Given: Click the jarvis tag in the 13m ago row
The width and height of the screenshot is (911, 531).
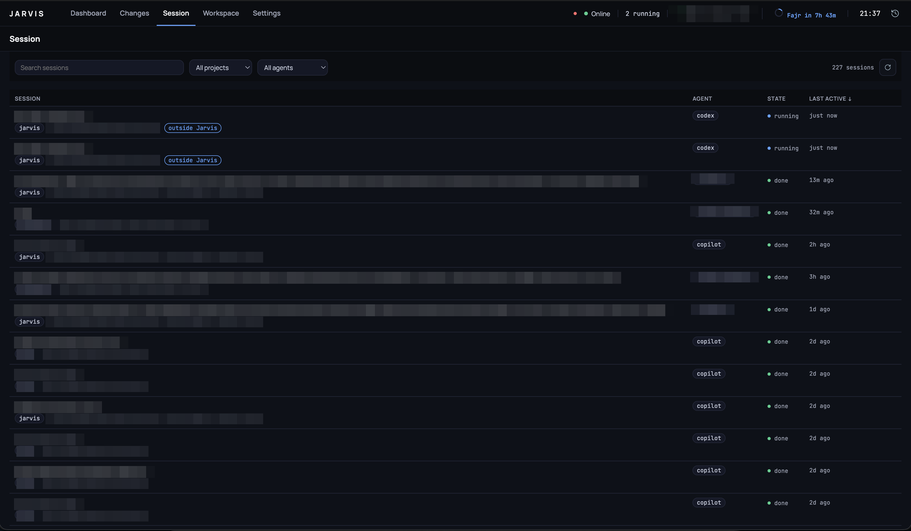Looking at the screenshot, I should (29, 192).
